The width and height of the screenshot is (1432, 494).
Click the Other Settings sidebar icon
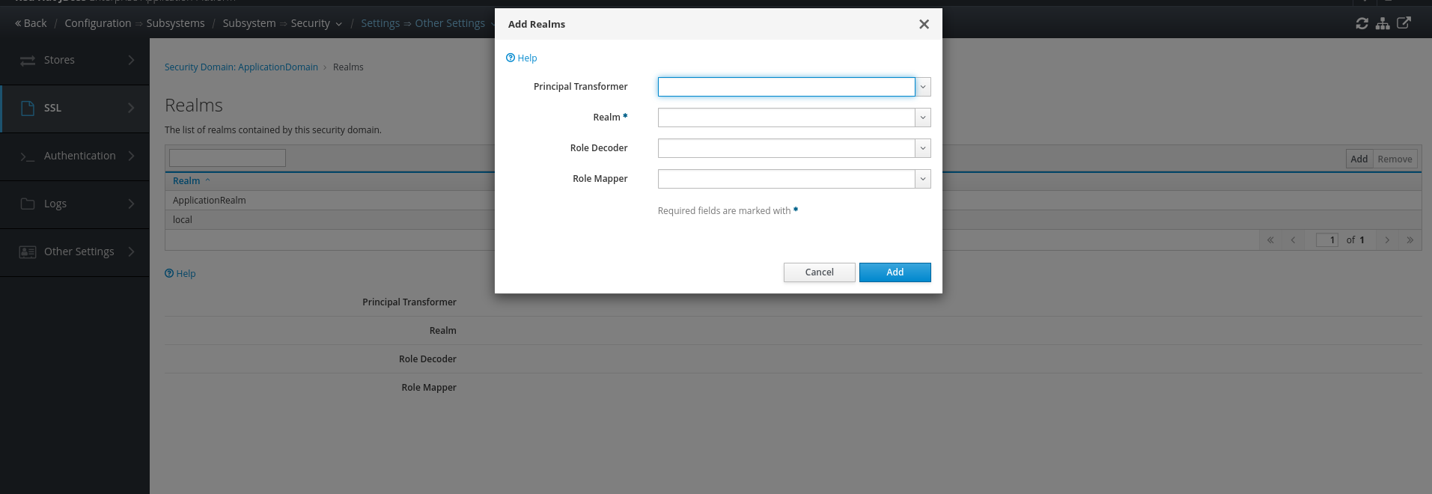click(28, 251)
